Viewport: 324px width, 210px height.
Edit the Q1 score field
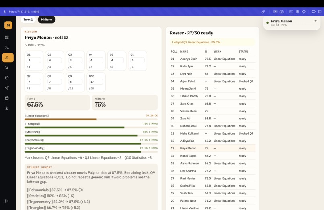pyautogui.click(x=34, y=60)
